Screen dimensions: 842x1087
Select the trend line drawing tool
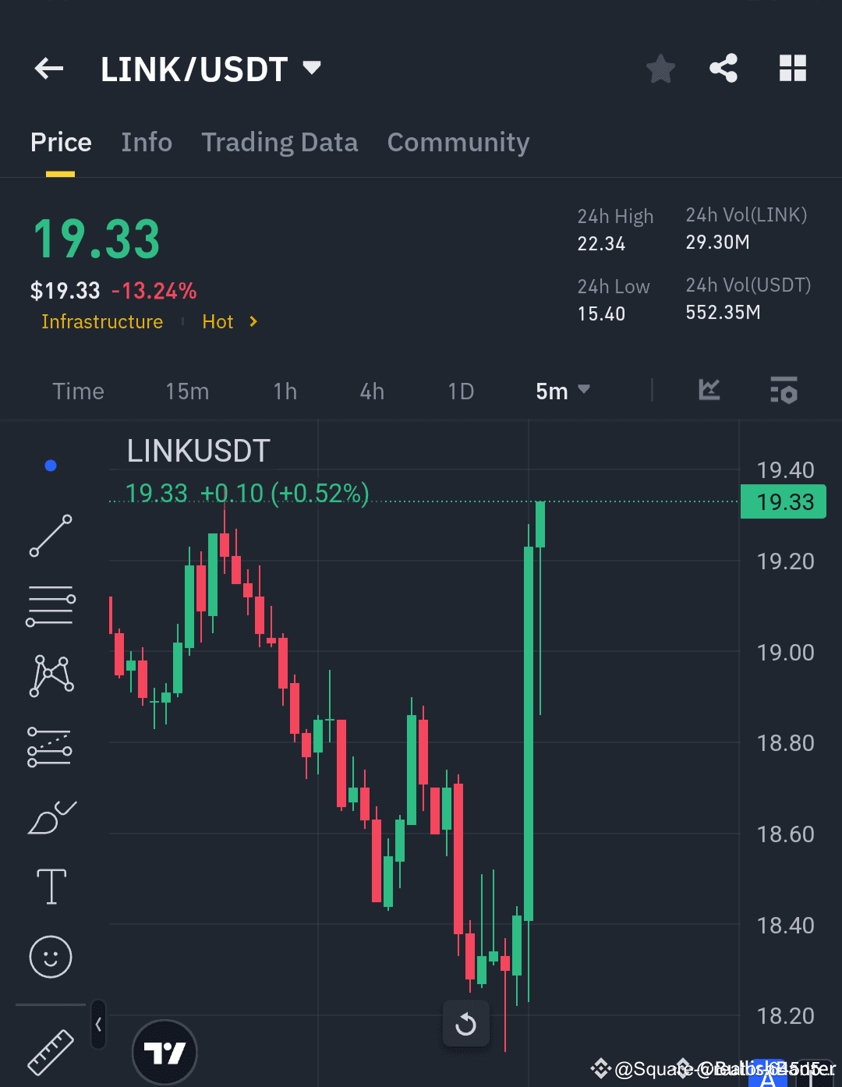[x=51, y=536]
